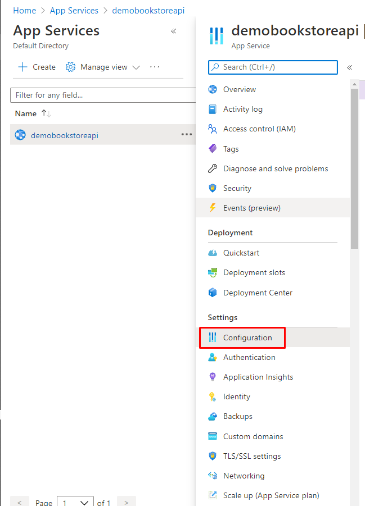Click the demobookstoreapi globe icon in list

click(x=20, y=135)
